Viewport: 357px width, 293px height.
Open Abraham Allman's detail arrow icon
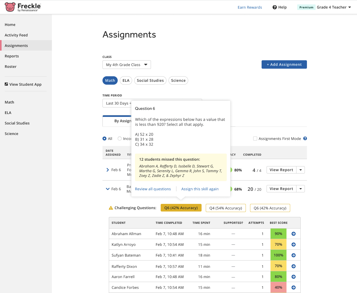[293, 234]
